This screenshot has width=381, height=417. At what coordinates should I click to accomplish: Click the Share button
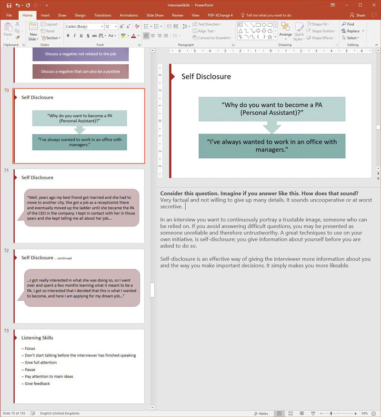[x=357, y=15]
